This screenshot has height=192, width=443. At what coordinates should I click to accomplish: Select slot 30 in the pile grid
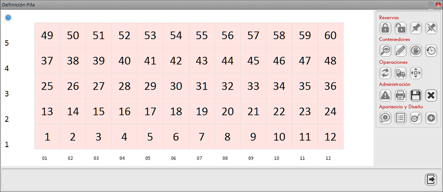pos(176,86)
